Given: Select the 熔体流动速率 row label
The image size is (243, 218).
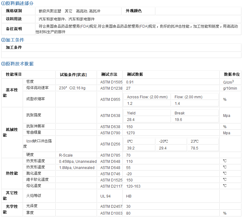Looking at the screenshot, I should click(x=37, y=88).
